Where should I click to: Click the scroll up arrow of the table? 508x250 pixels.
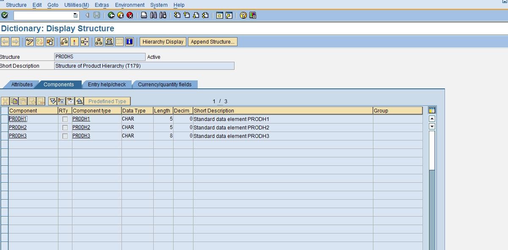(432, 119)
